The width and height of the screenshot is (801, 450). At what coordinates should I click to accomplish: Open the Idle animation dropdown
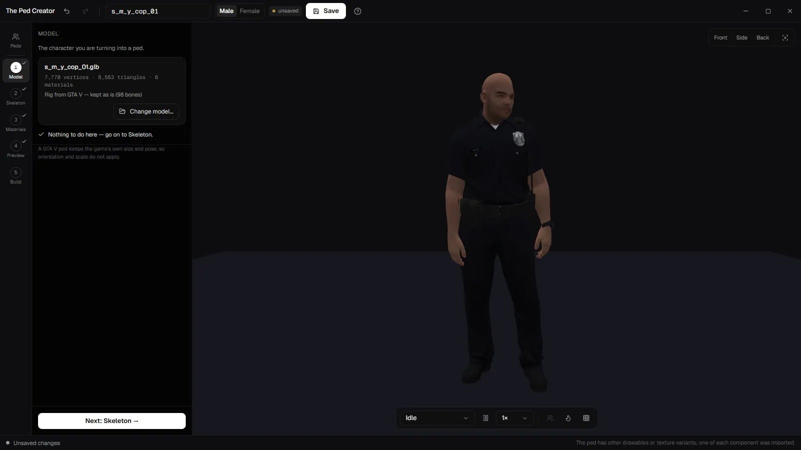click(x=437, y=418)
